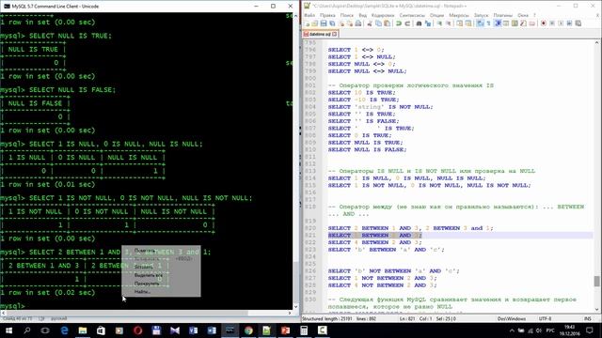Expand hidden tray icons with the chevron
The height and width of the screenshot is (338, 602).
[x=512, y=330]
